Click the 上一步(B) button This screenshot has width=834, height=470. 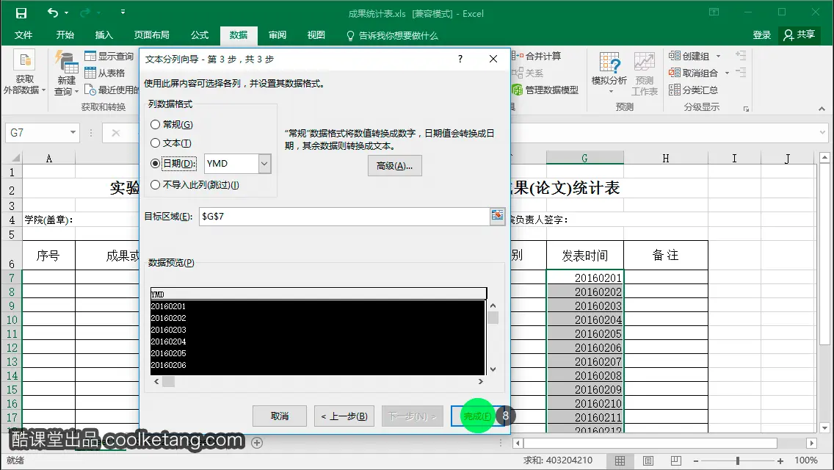[x=344, y=416]
